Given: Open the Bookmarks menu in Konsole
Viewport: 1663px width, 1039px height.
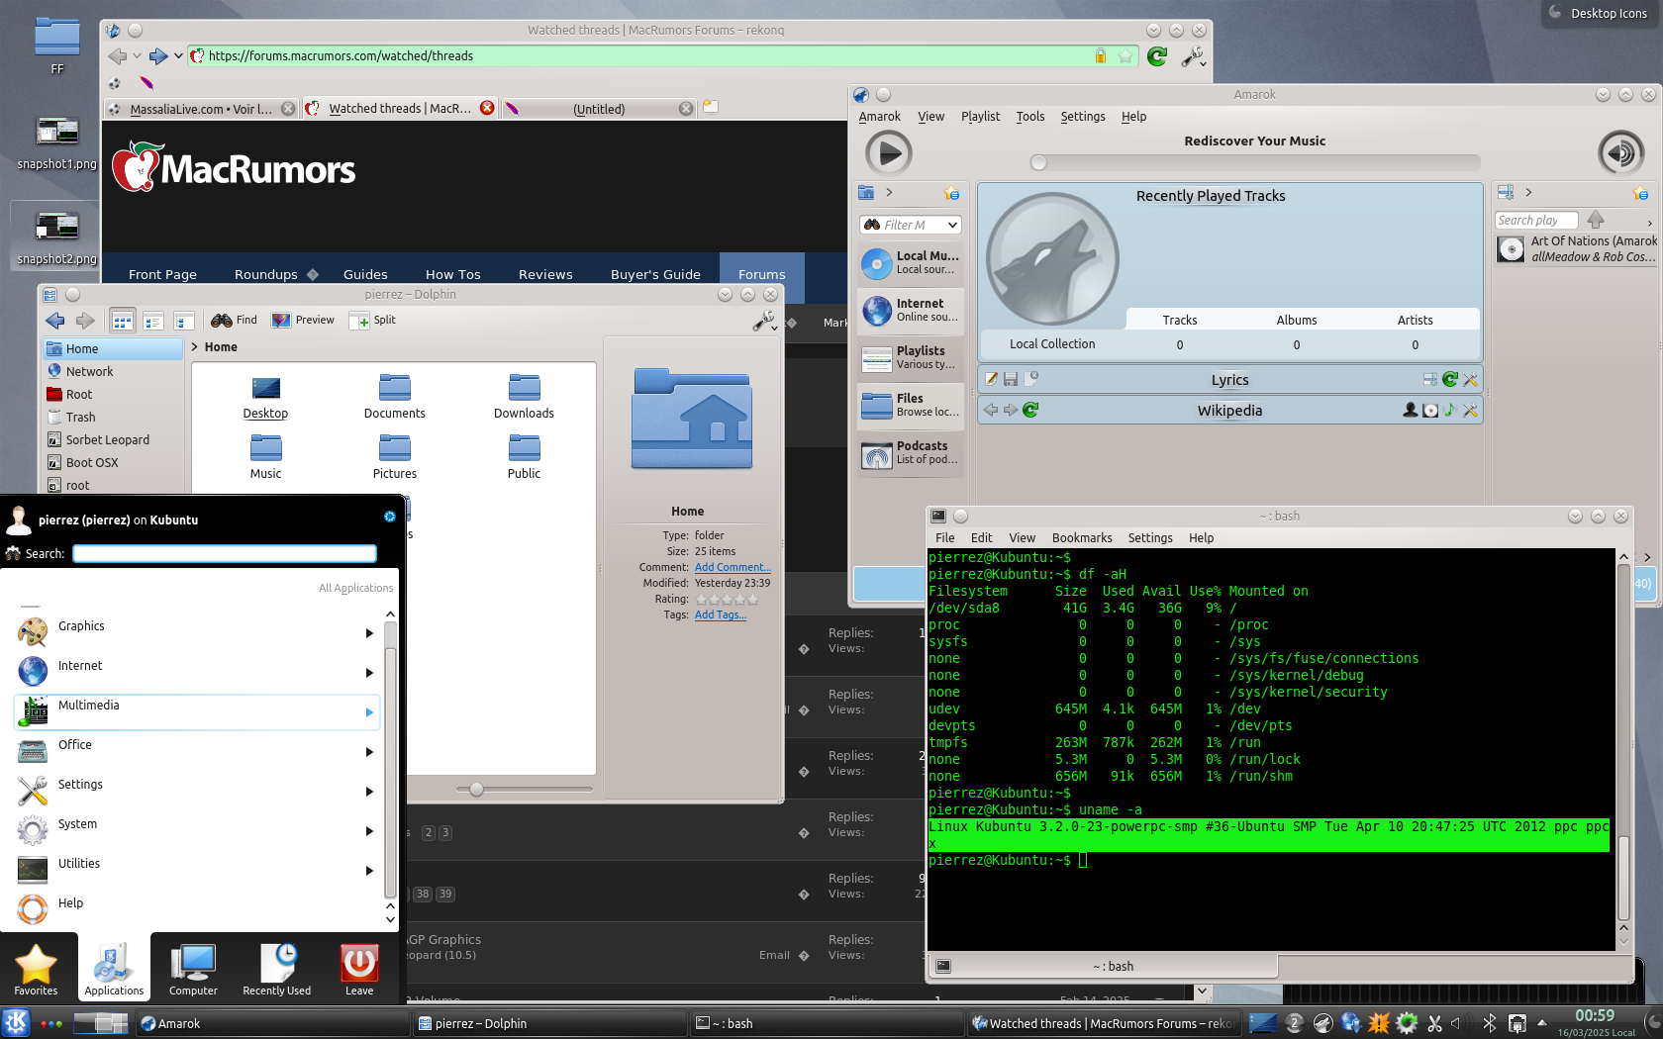Looking at the screenshot, I should tap(1081, 538).
